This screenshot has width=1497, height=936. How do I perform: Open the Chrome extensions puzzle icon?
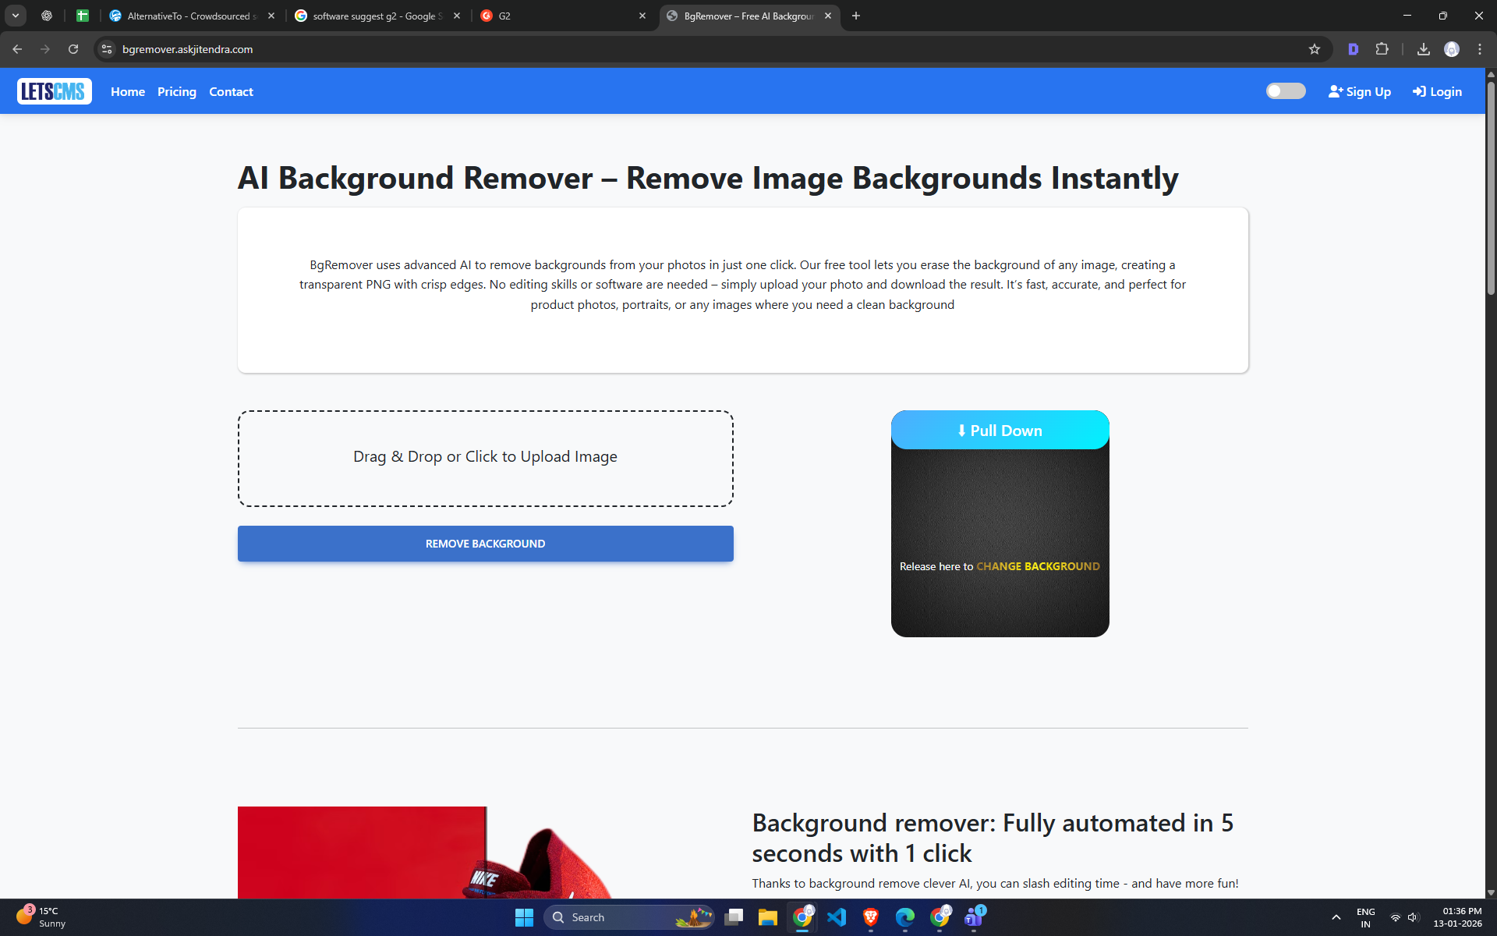(x=1382, y=49)
